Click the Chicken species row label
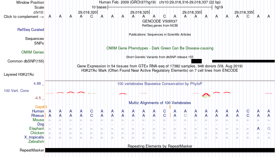 (37, 133)
